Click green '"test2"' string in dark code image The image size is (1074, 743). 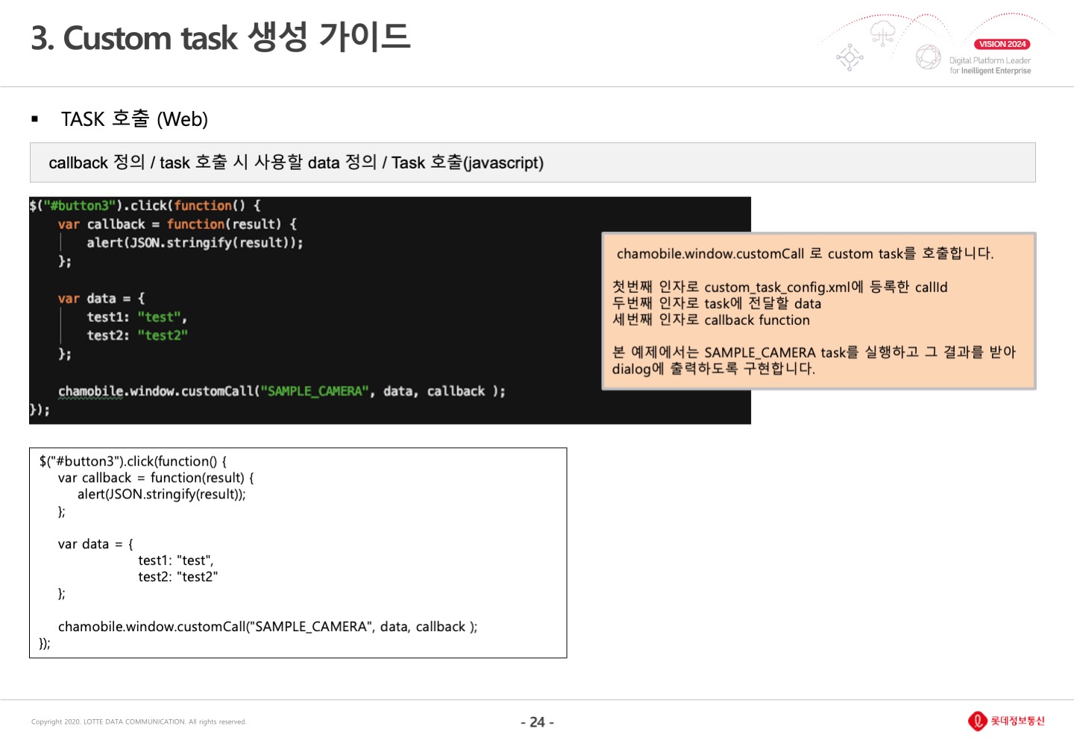point(163,336)
